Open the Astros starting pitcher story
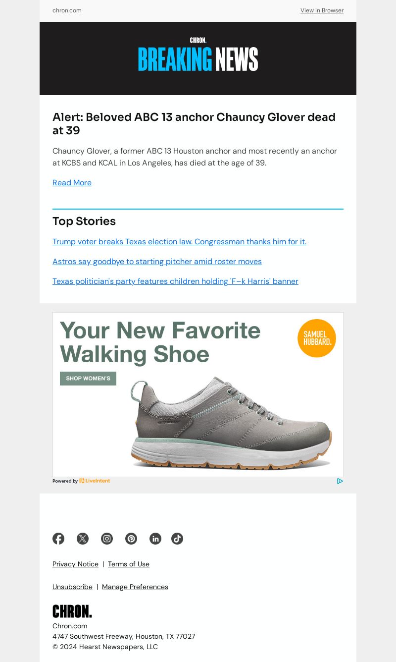This screenshot has height=662, width=396. pyautogui.click(x=157, y=262)
